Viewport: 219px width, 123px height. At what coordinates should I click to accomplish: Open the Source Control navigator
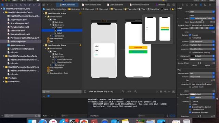pos(7,5)
